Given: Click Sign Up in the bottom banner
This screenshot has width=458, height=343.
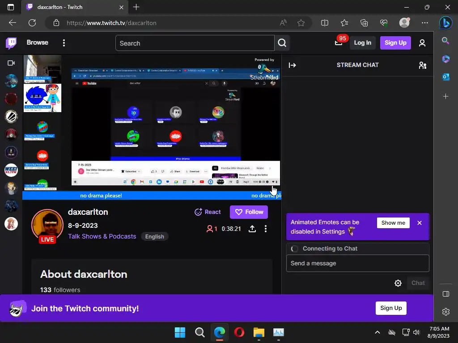Looking at the screenshot, I should click(391, 308).
